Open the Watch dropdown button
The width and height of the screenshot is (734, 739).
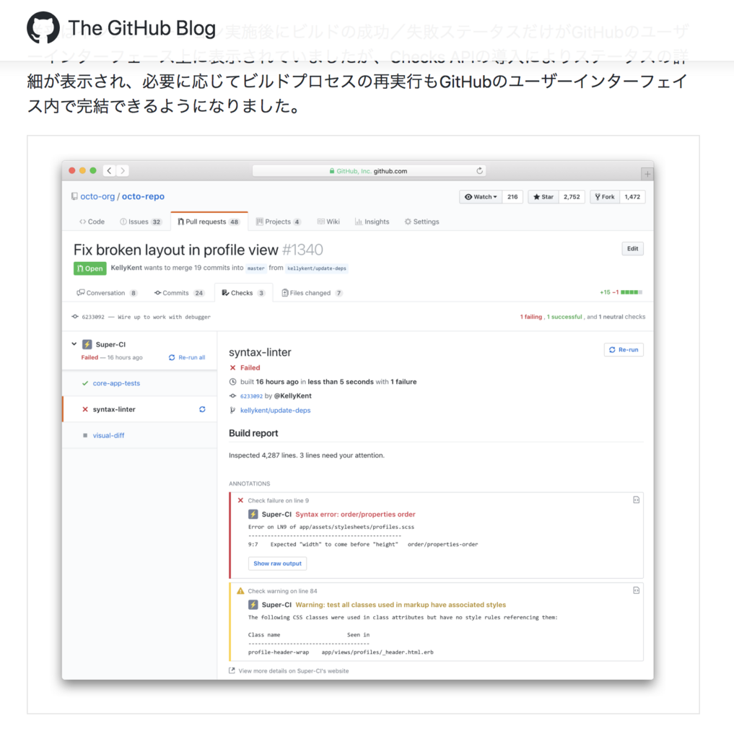point(481,197)
